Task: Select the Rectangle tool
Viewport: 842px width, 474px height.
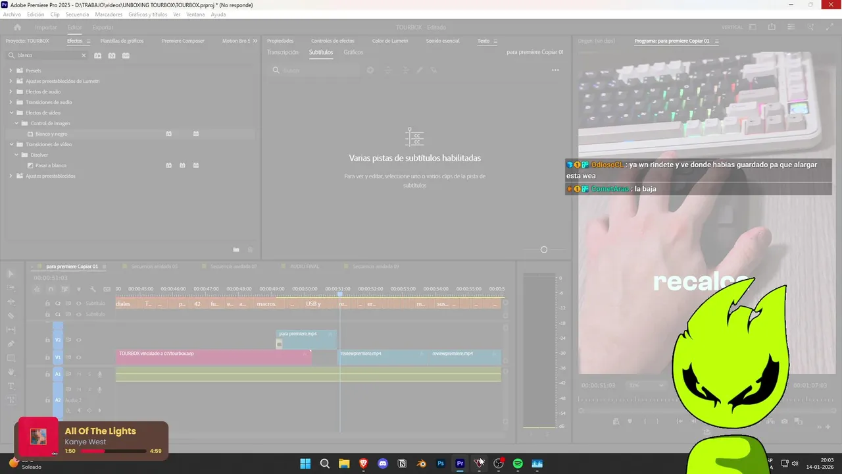Action: 11,358
